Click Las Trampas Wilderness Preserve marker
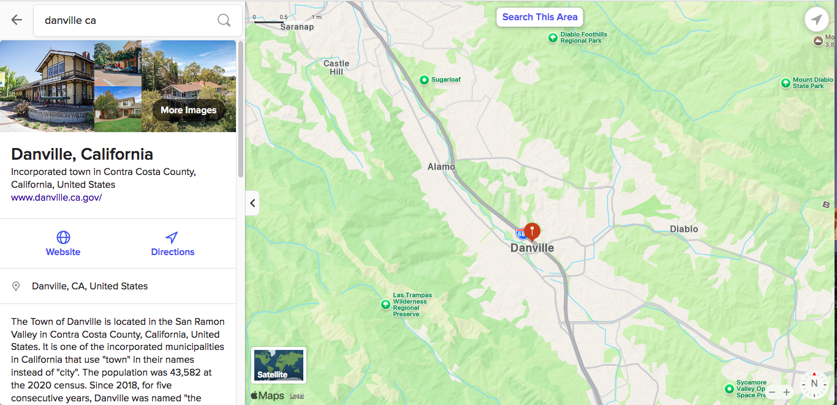837x405 pixels. point(385,304)
